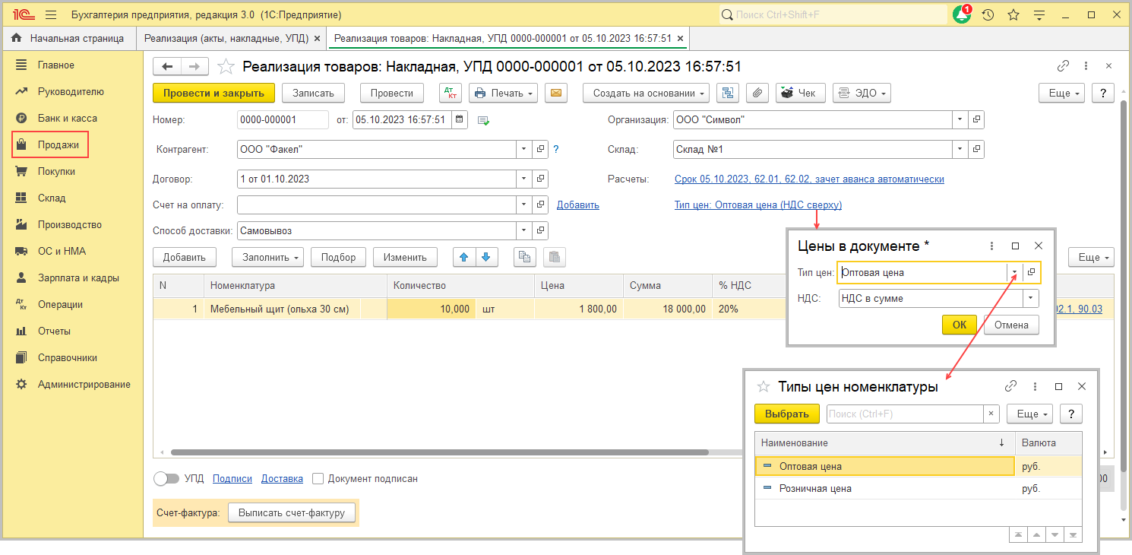Open ЭДО dropdown button
Viewport: 1132px width, 555px height.
click(x=862, y=93)
